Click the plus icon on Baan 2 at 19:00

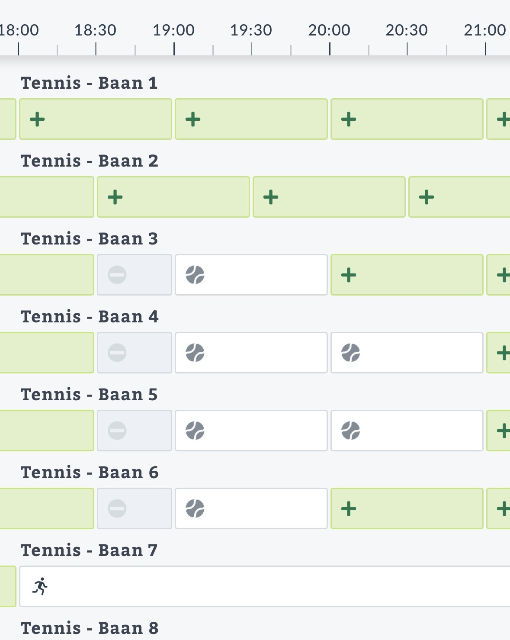(115, 197)
